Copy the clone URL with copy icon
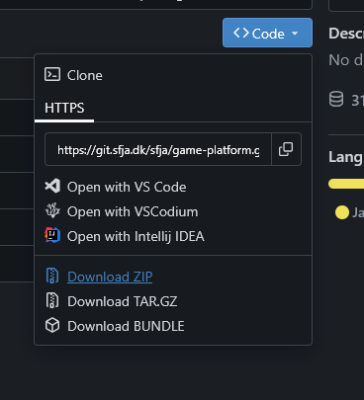 tap(286, 149)
